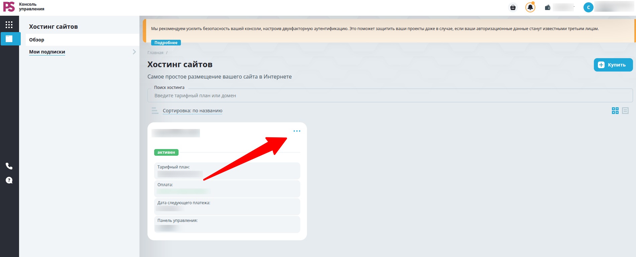636x257 pixels.
Task: Open the three-dot menu on hosting card
Action: 297,131
